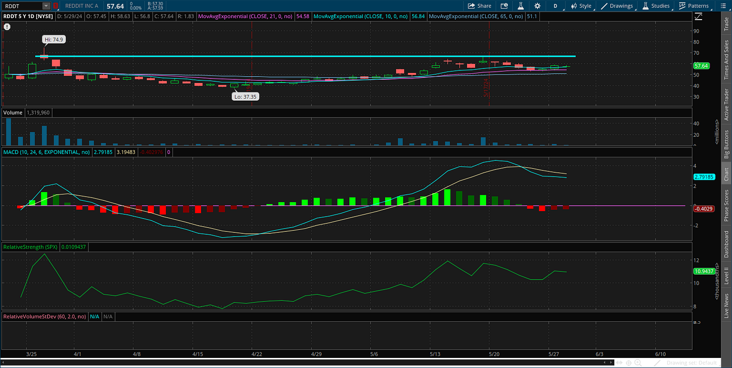Click MovAvgExponential (CLOSE, 21, 0, no) label
Viewport: 732px width, 368px height.
click(x=246, y=16)
